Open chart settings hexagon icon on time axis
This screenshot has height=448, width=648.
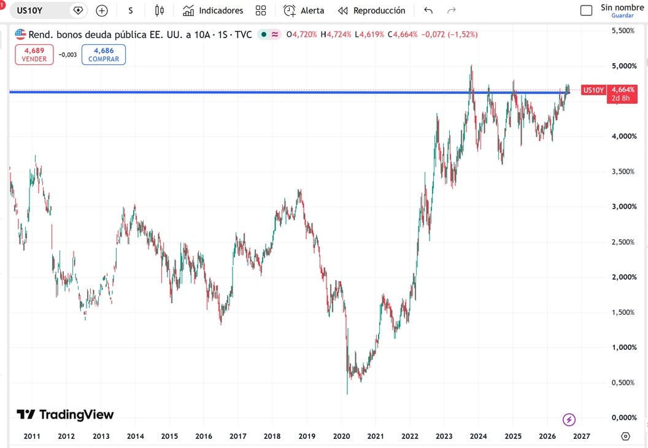point(626,436)
